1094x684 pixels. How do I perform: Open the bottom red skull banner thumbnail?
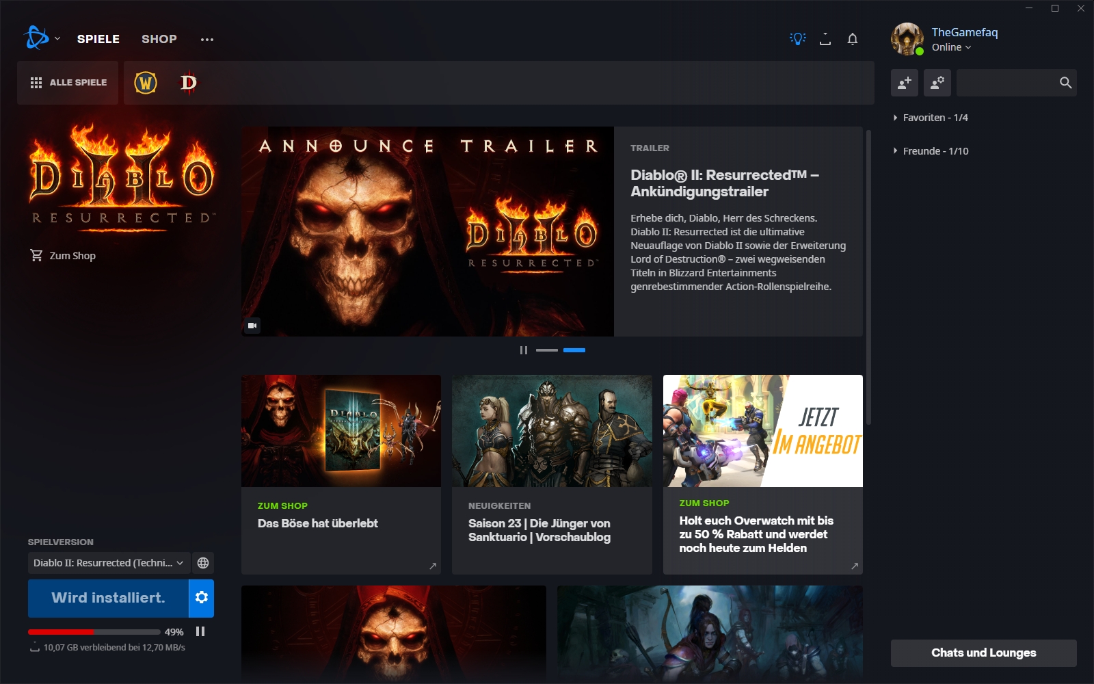pyautogui.click(x=394, y=634)
